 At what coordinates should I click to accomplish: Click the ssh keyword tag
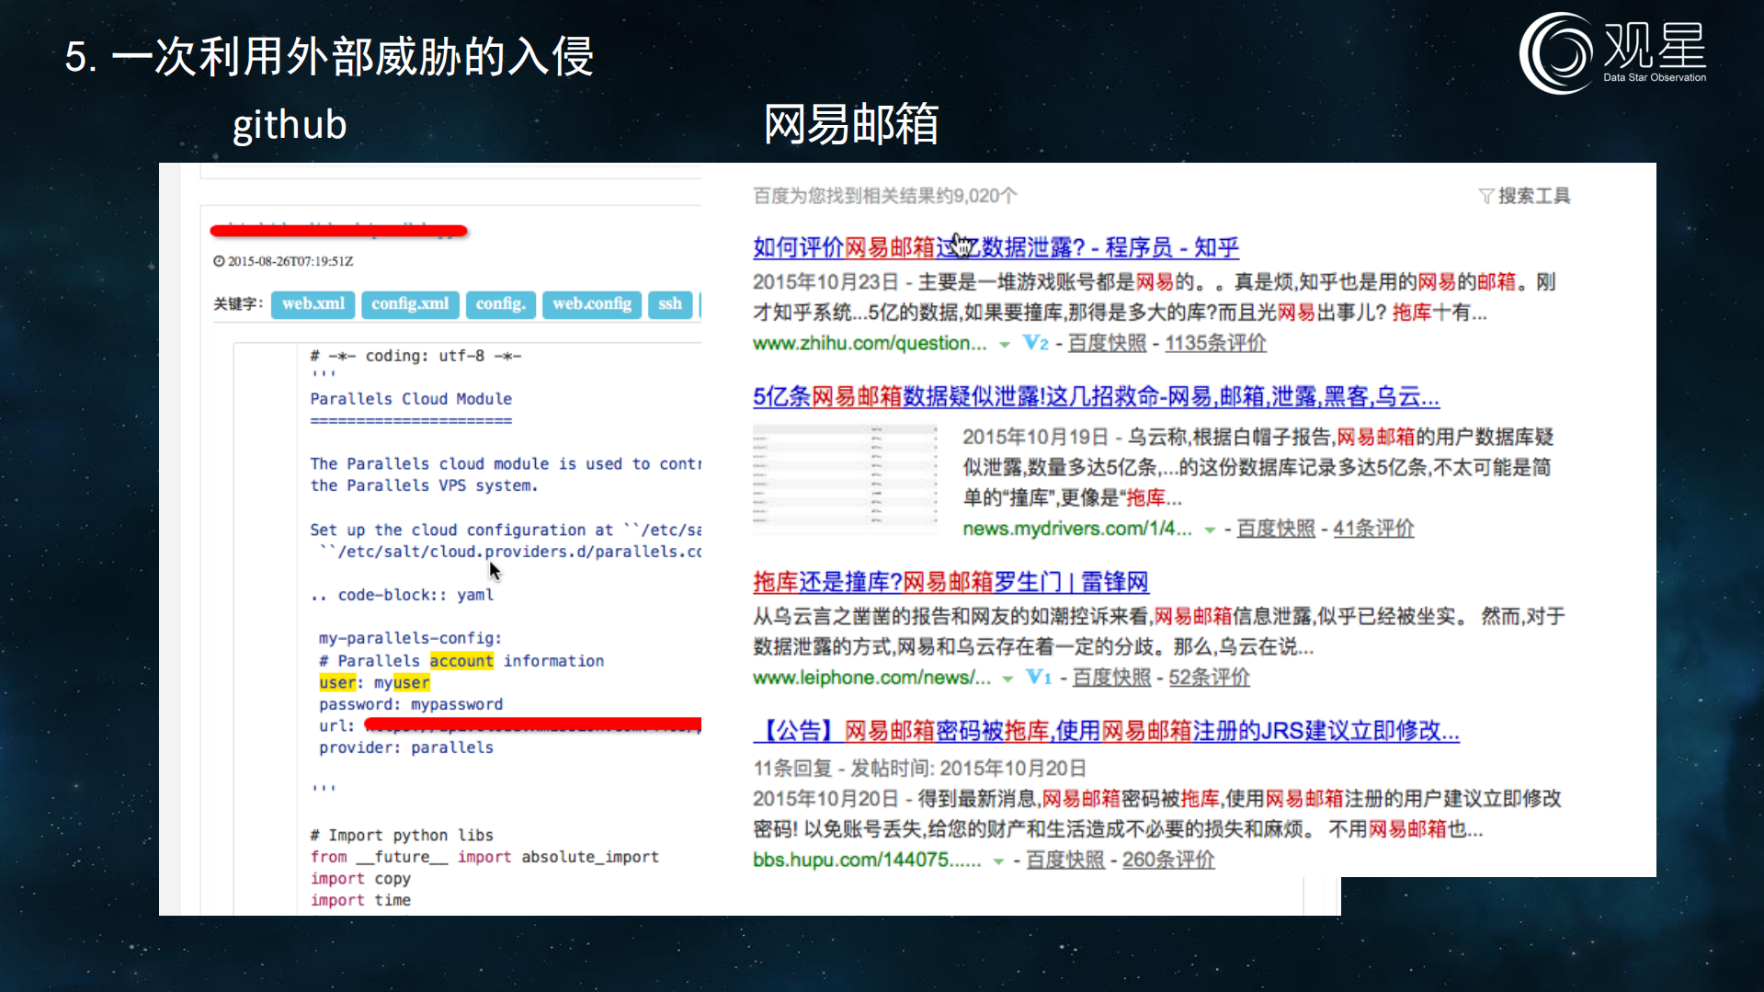click(x=670, y=303)
